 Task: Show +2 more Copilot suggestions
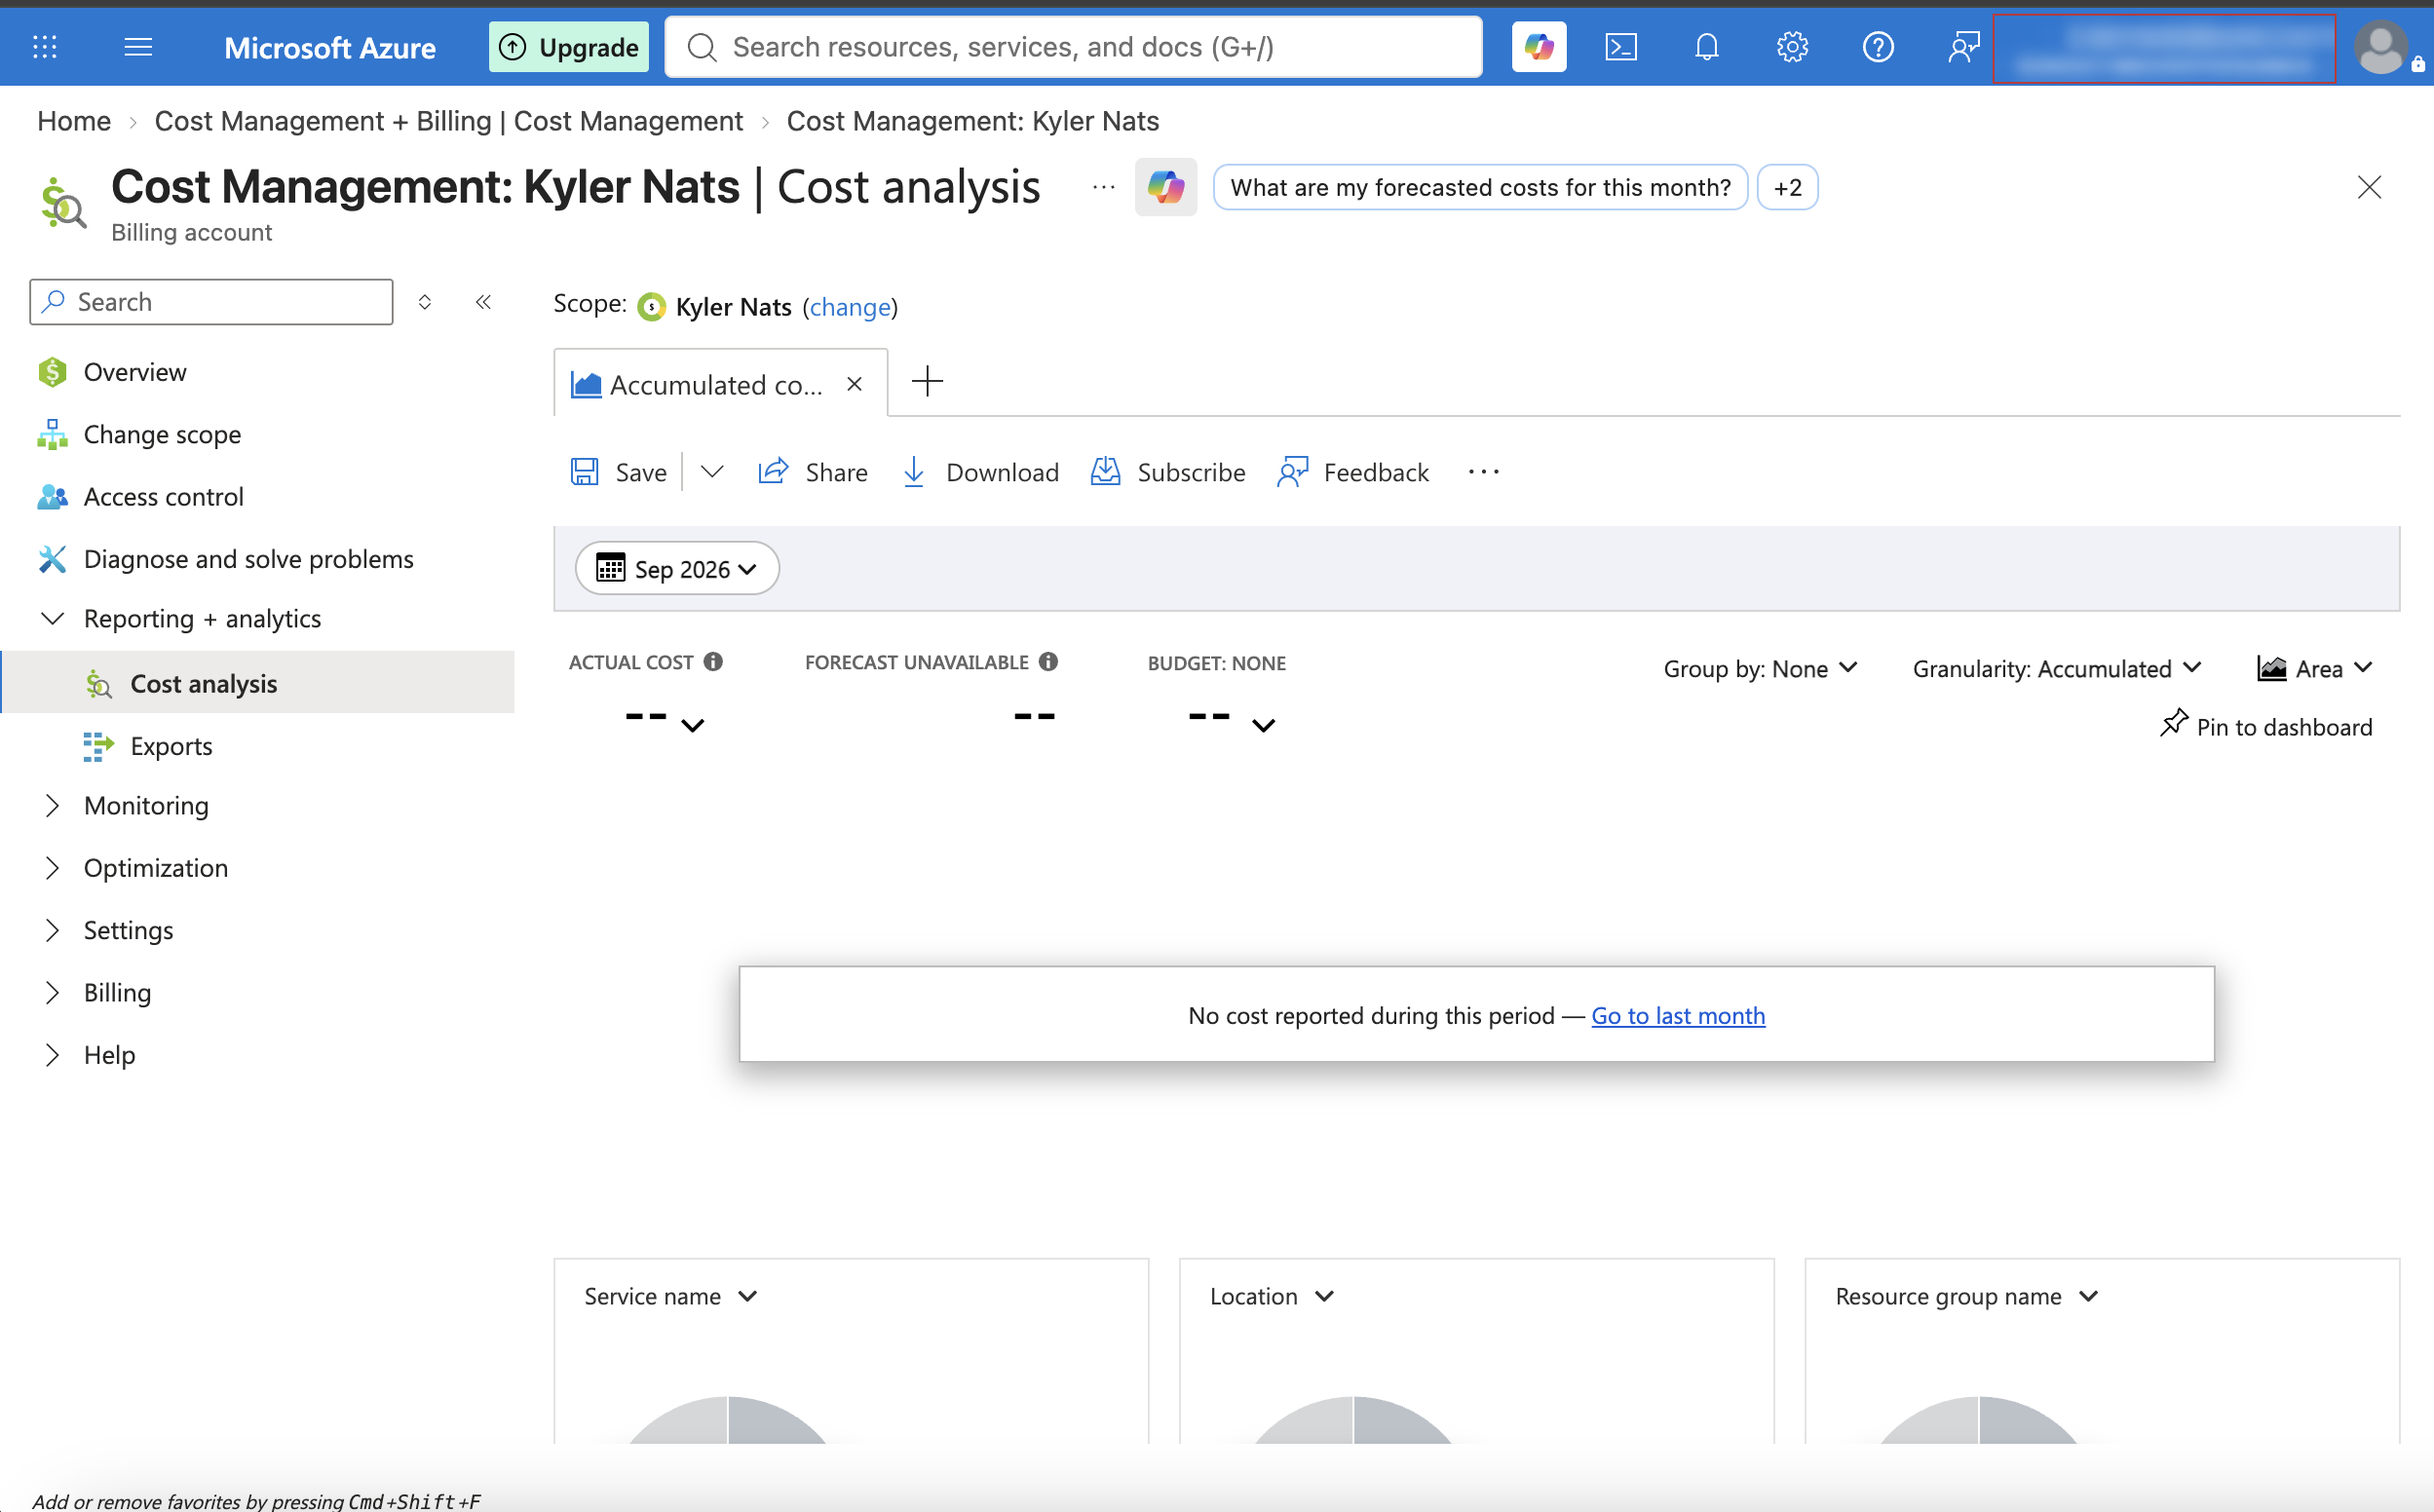(1787, 187)
